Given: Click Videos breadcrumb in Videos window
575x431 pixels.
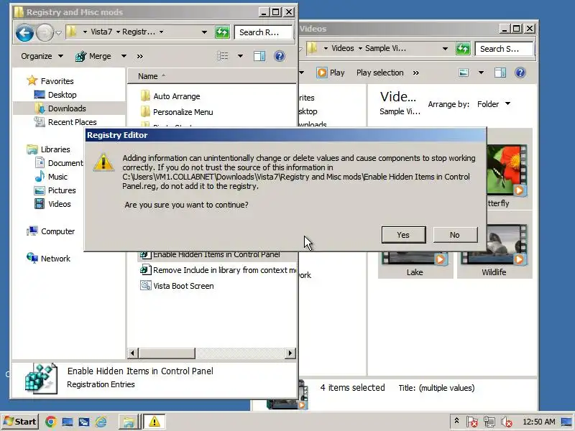Looking at the screenshot, I should point(343,48).
